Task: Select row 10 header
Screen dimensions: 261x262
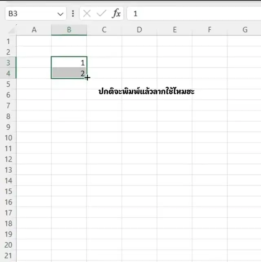Action: pyautogui.click(x=8, y=138)
